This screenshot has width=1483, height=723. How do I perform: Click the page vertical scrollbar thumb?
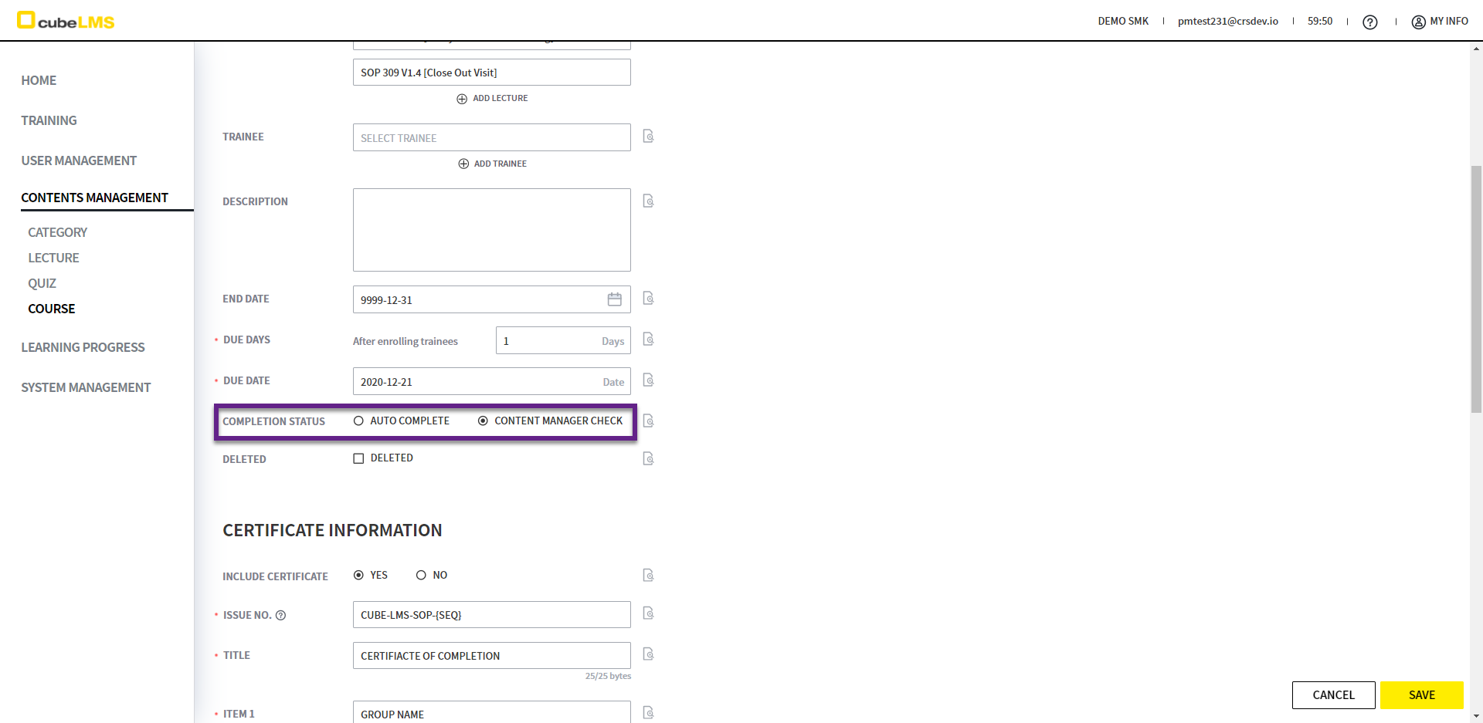tap(1476, 289)
